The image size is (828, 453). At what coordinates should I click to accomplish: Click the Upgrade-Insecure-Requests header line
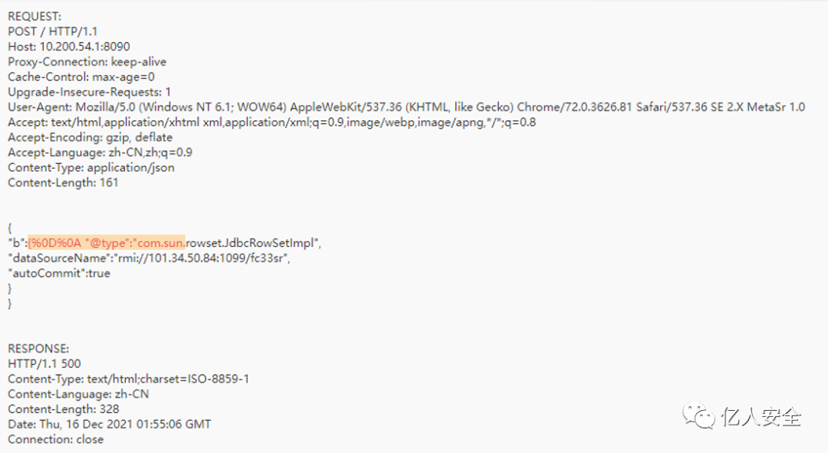click(89, 92)
